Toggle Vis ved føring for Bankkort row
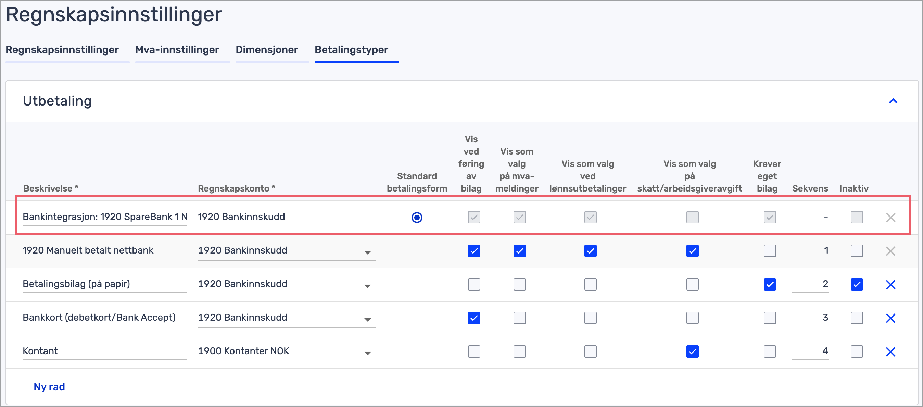The height and width of the screenshot is (407, 923). coord(474,318)
